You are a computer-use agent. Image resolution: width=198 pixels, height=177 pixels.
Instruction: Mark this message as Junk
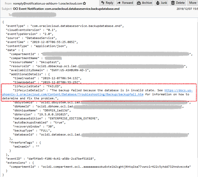tap(161, 3)
